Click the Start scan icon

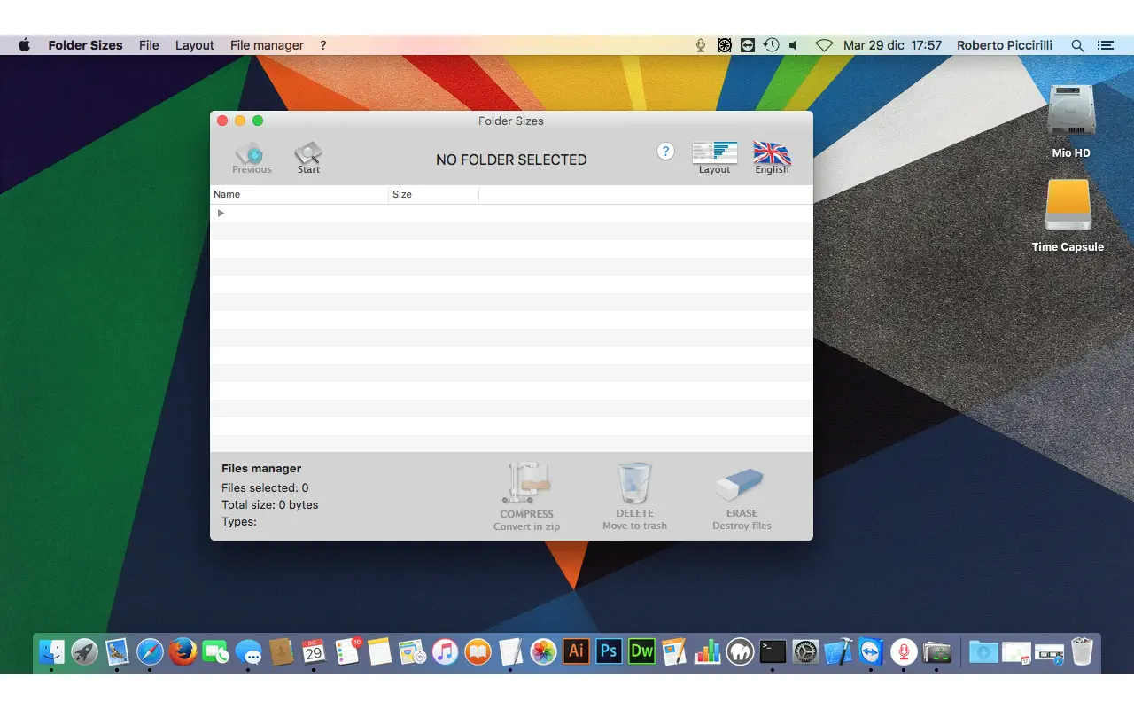coord(307,152)
